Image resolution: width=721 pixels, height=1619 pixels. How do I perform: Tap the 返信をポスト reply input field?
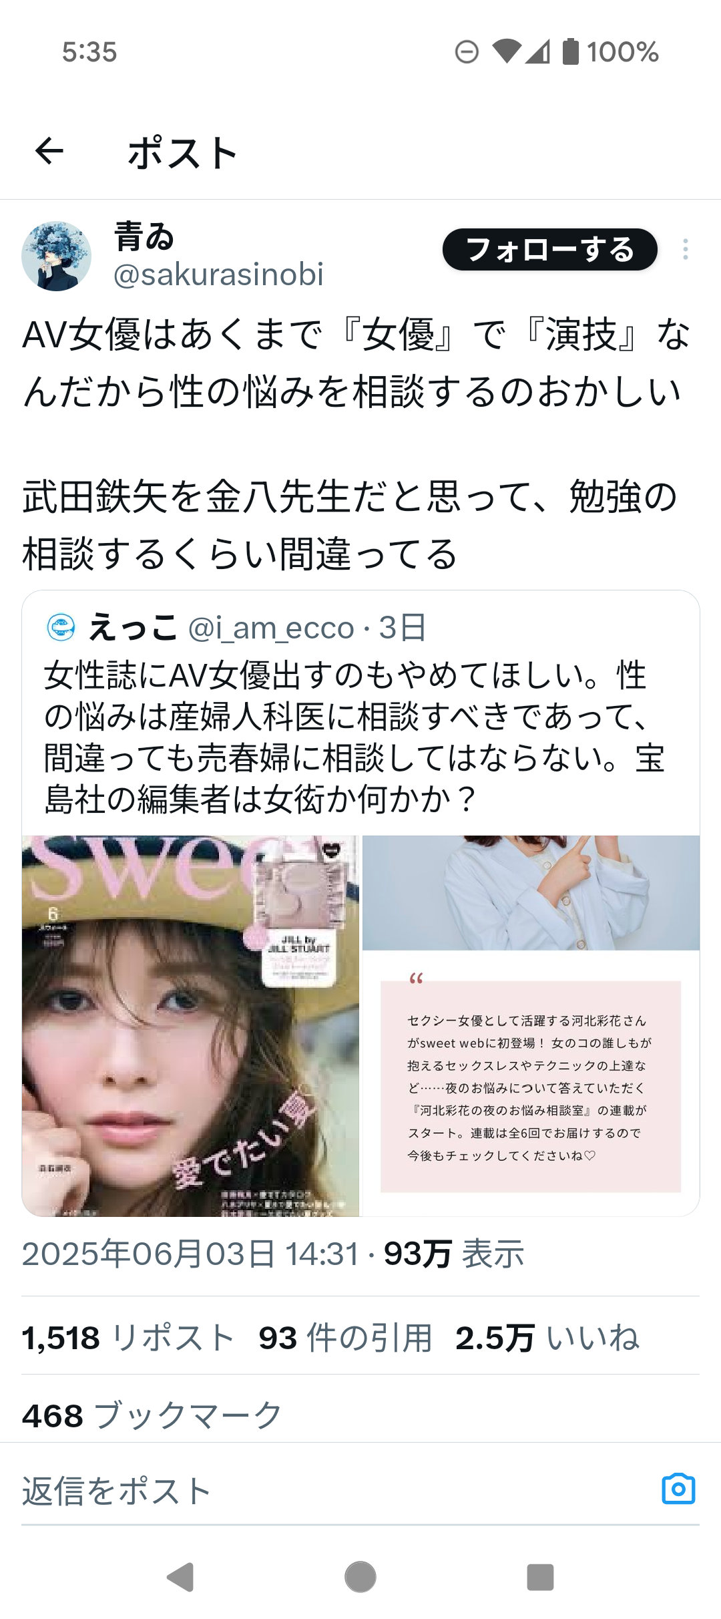coord(334,1491)
